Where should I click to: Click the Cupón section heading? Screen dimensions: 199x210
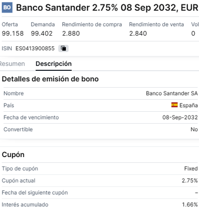click(x=13, y=155)
